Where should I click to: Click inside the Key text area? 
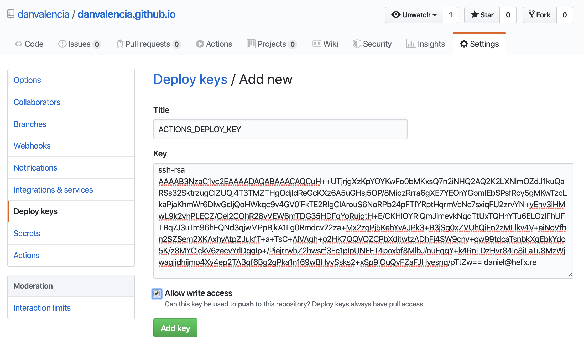pos(363,220)
